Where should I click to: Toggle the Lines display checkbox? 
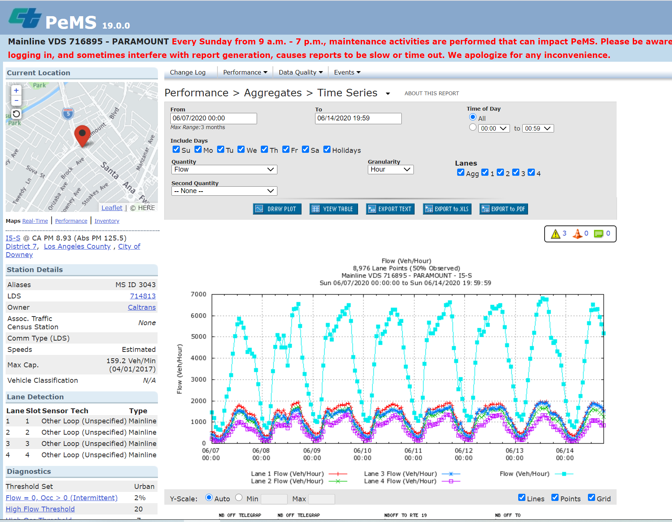(522, 498)
